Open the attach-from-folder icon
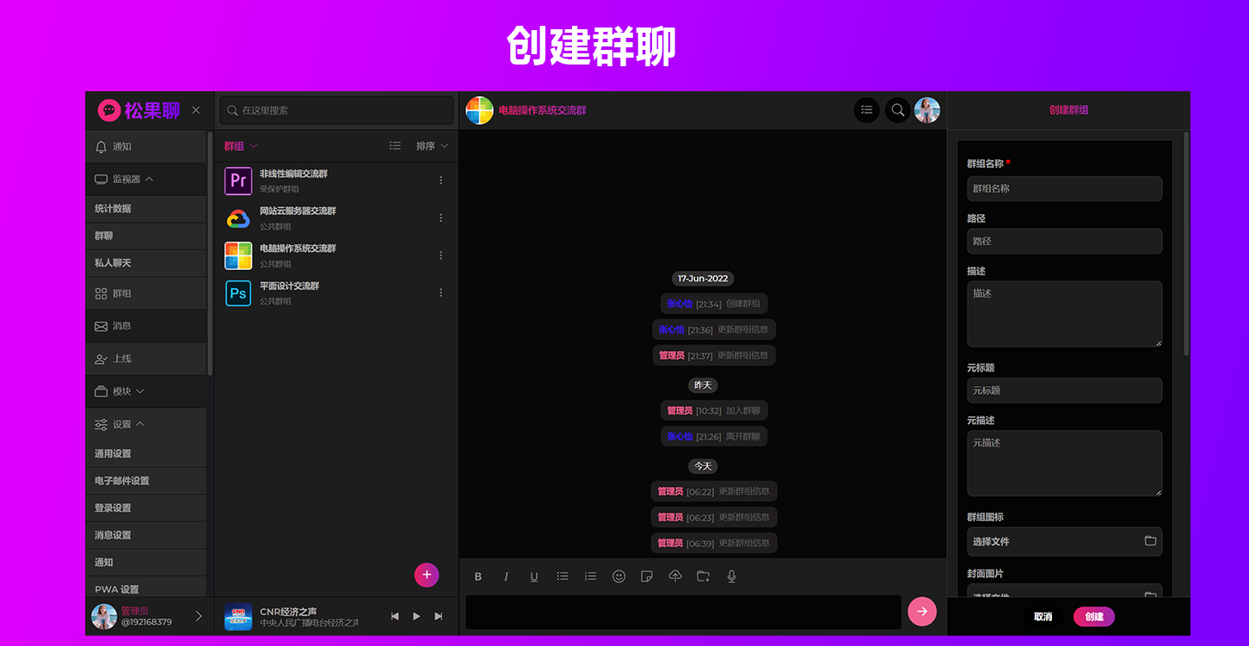The width and height of the screenshot is (1249, 646). coord(703,576)
